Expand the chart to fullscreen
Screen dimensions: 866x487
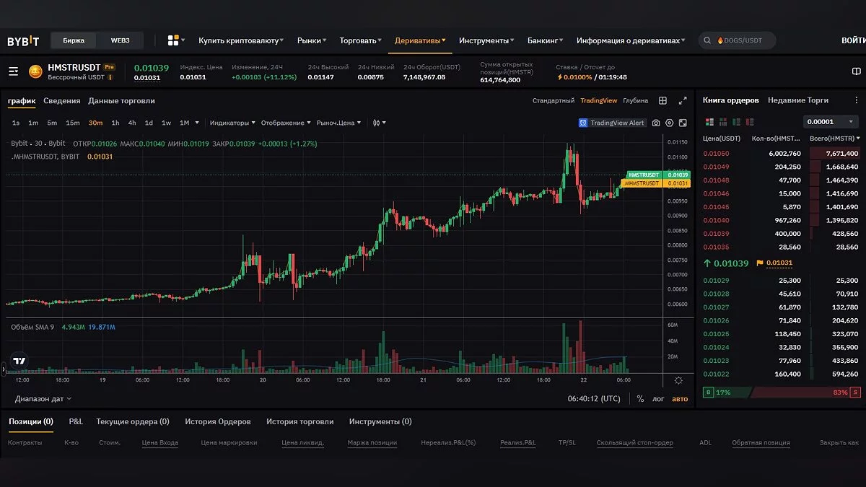coord(683,101)
